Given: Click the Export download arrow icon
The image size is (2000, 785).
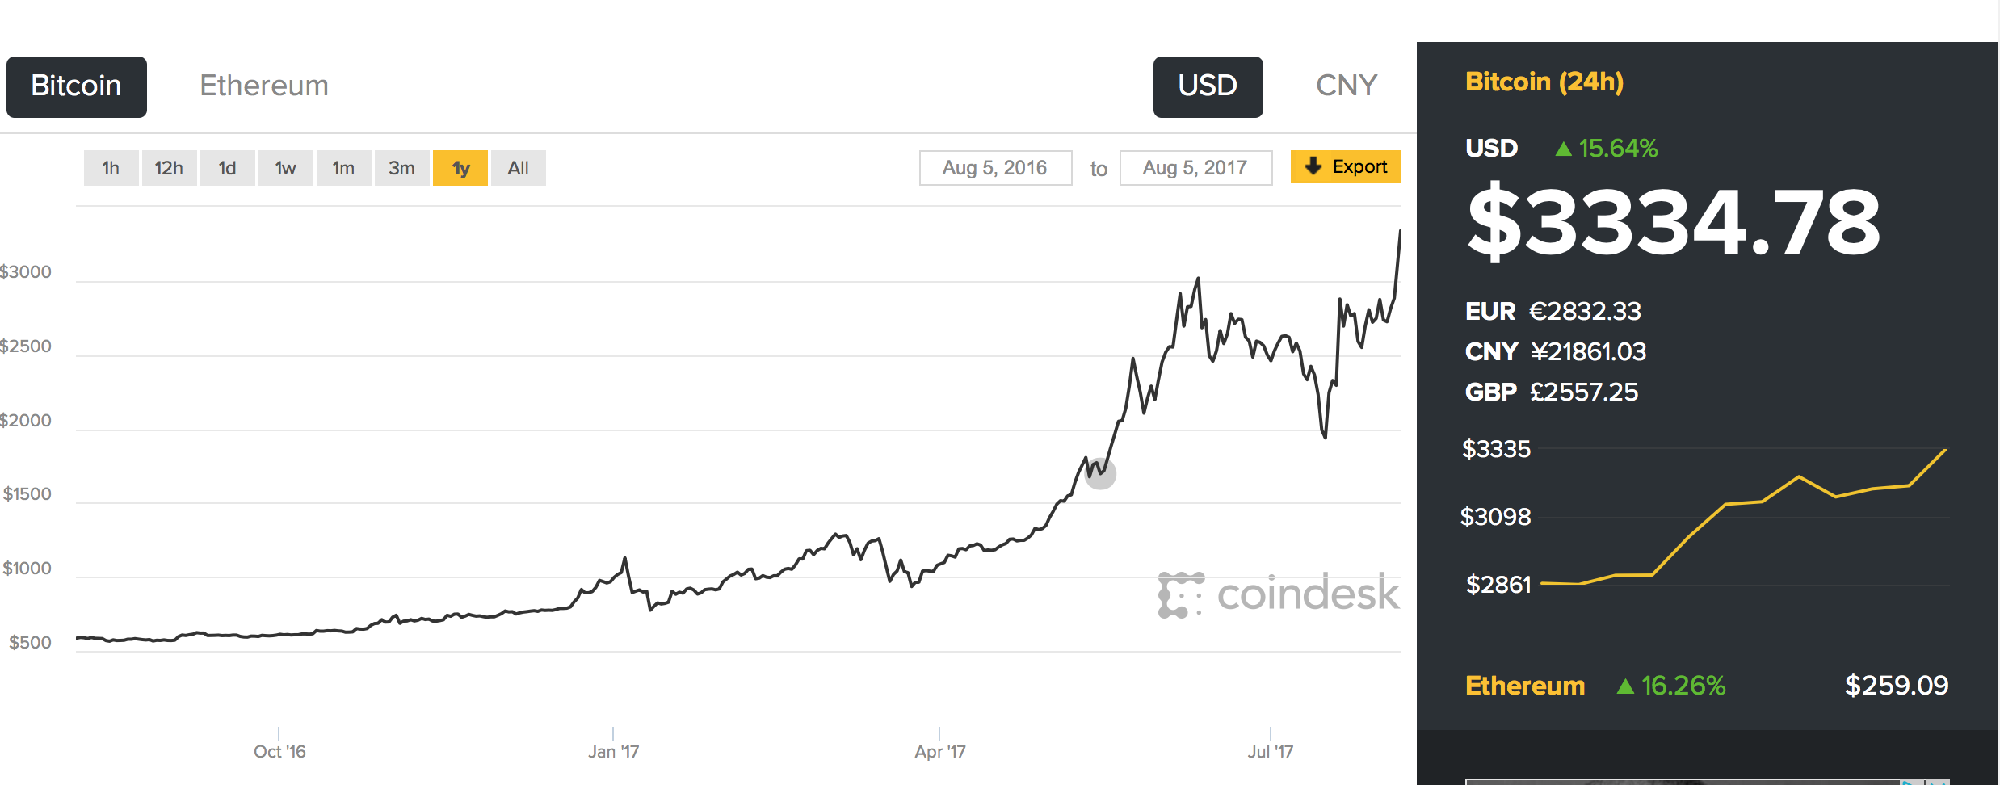Looking at the screenshot, I should (x=1313, y=166).
